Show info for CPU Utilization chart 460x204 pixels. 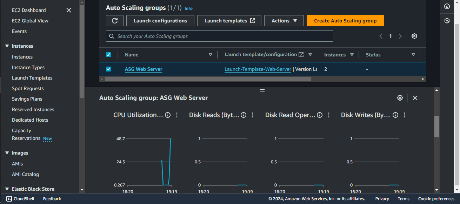168,115
